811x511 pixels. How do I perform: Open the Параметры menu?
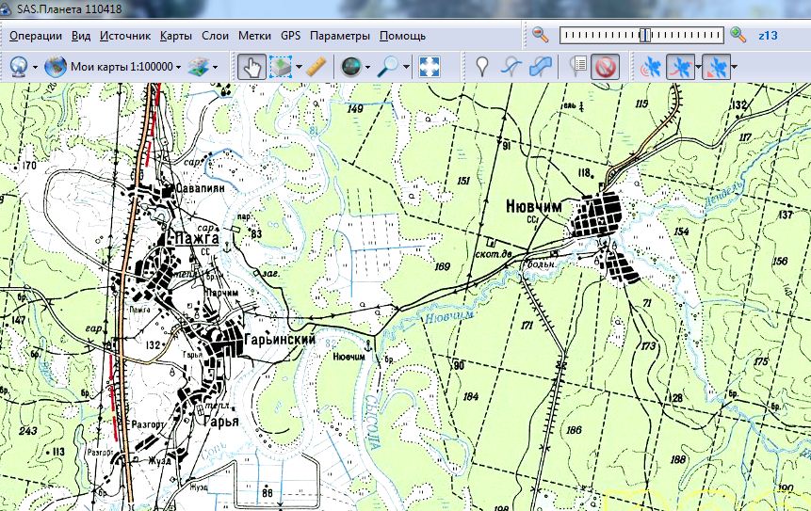click(x=340, y=36)
